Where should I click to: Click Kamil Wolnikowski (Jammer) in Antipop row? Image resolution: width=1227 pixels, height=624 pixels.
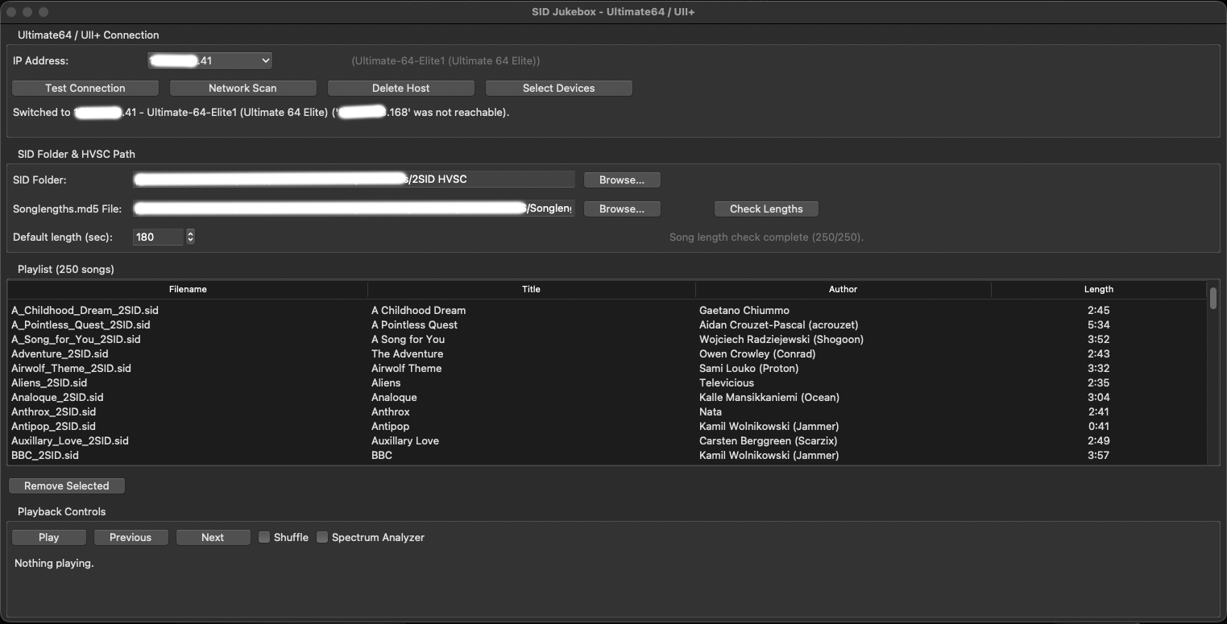tap(769, 426)
